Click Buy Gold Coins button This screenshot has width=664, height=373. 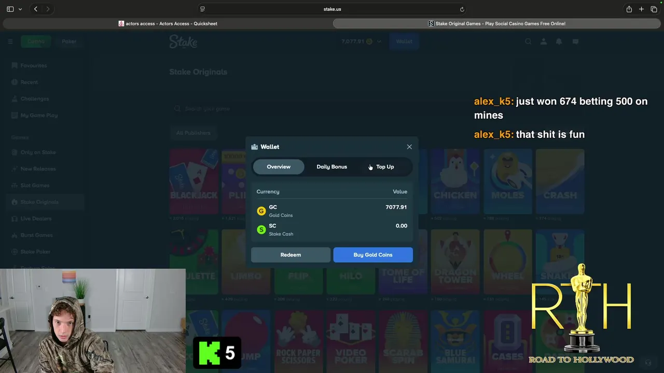[x=373, y=255]
